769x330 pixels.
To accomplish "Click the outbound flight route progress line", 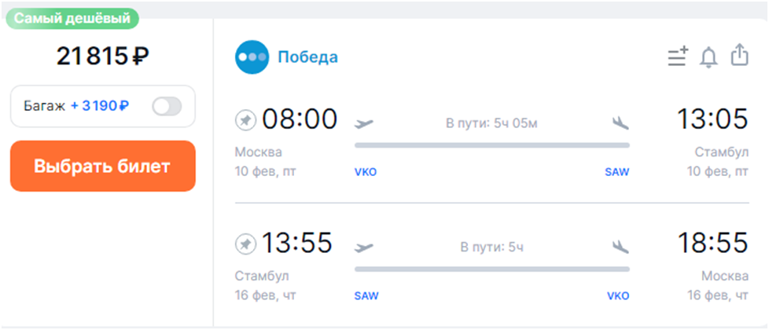I will [491, 145].
